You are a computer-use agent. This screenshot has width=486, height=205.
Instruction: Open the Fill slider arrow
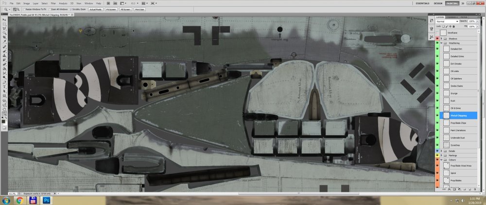(x=477, y=26)
